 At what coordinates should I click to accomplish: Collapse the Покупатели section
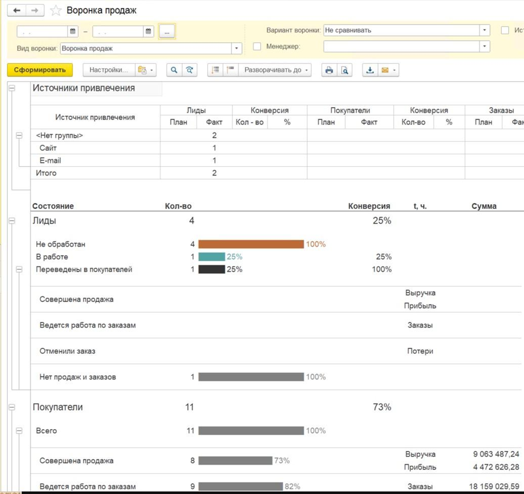click(12, 407)
